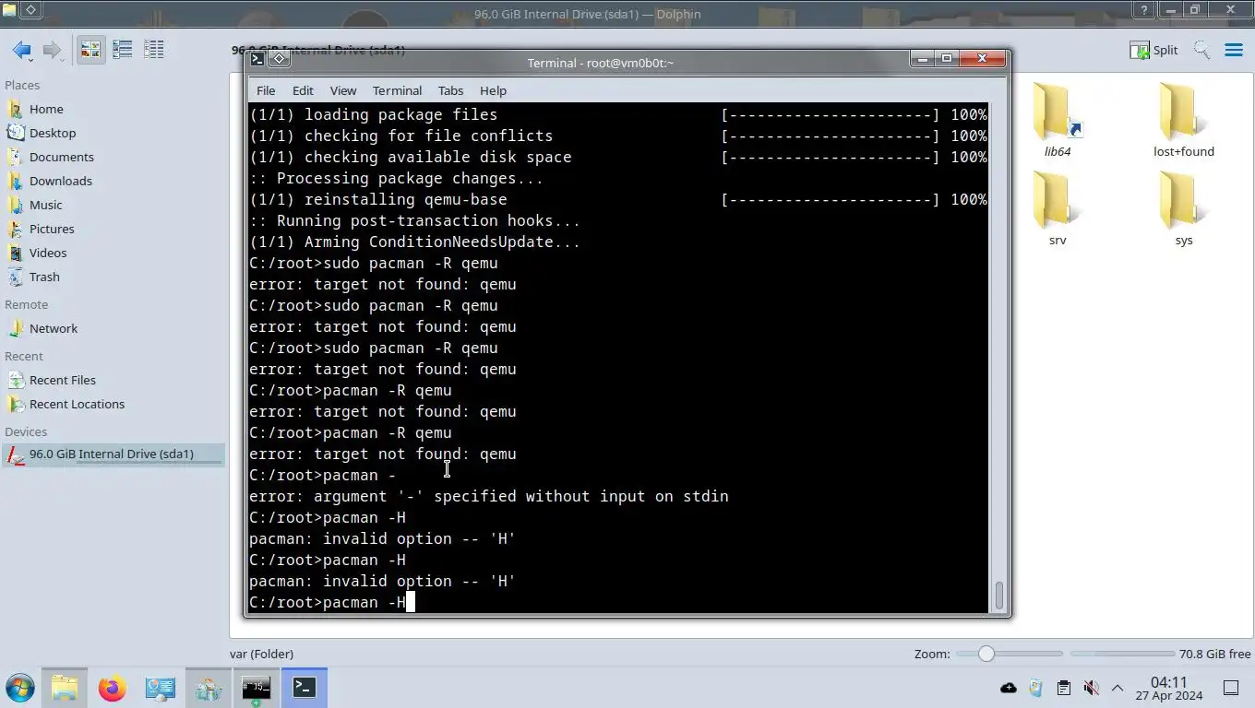
Task: Click Dolphin title bar help button
Action: (1144, 10)
